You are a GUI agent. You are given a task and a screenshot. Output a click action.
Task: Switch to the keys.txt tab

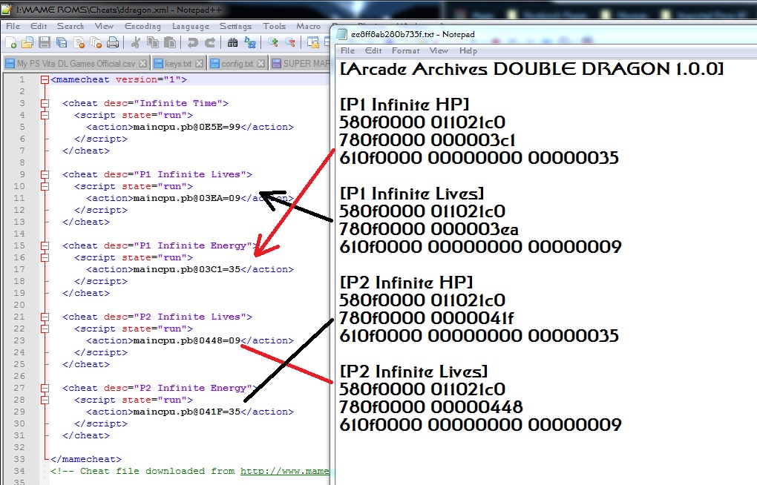click(x=178, y=63)
